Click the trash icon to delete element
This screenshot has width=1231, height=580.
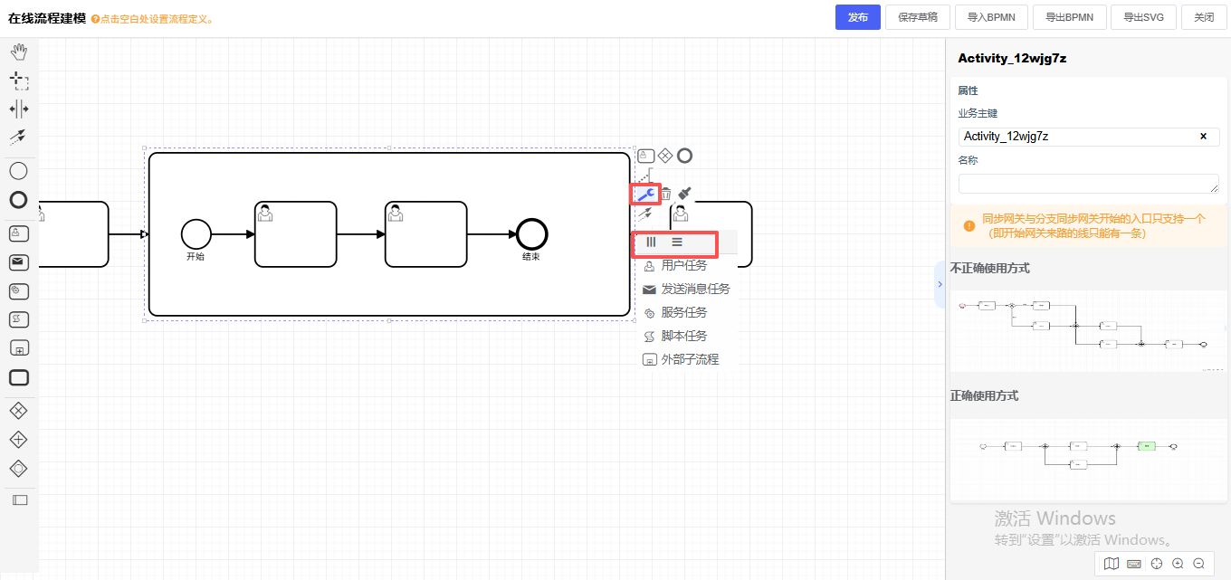click(x=665, y=194)
